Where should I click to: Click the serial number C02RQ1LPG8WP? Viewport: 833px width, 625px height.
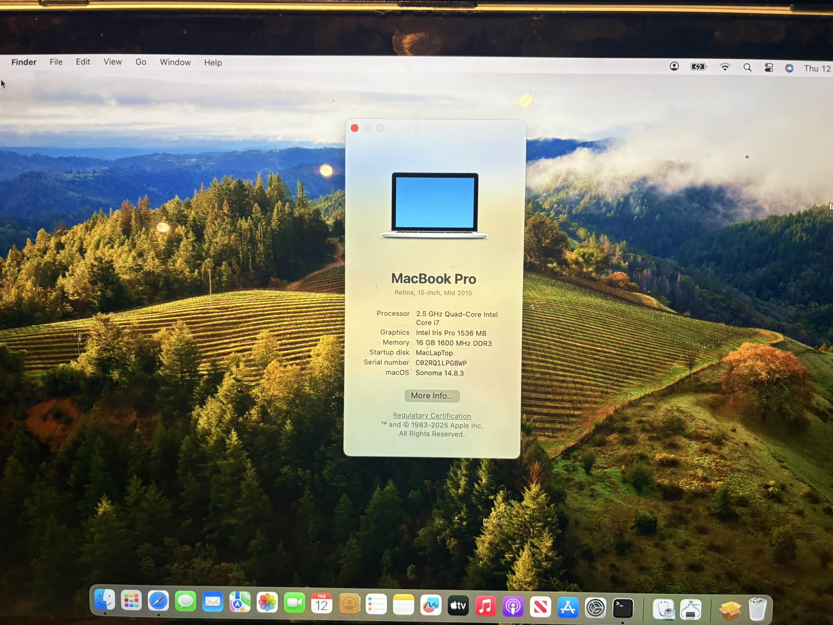pos(441,363)
